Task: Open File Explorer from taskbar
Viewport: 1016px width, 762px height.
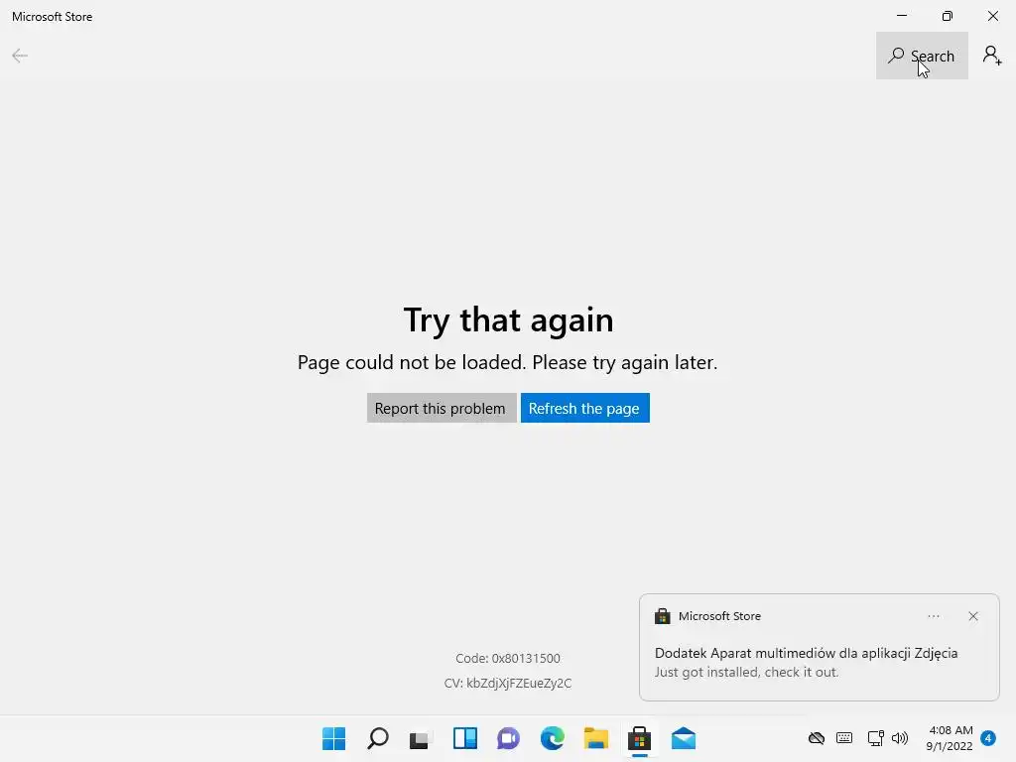Action: click(596, 738)
